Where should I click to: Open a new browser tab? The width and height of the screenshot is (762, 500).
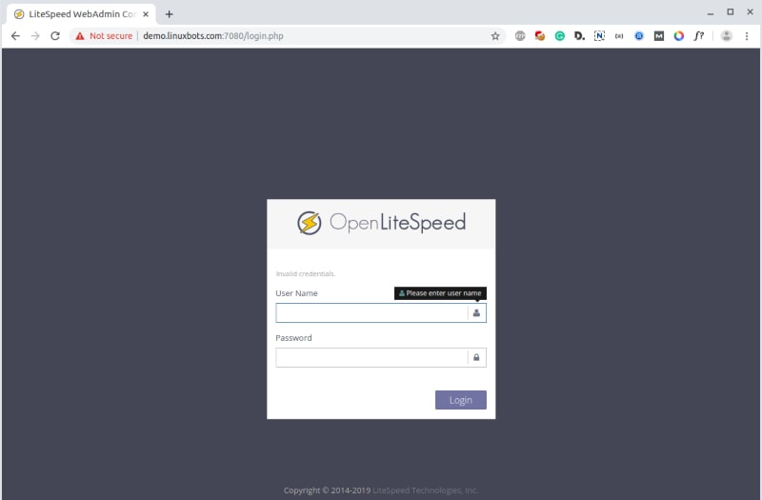tap(169, 13)
